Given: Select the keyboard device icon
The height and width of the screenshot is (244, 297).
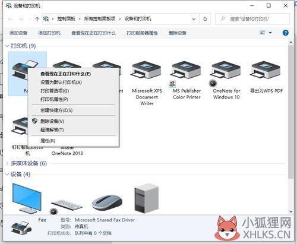Looking at the screenshot, I should [x=67, y=205].
